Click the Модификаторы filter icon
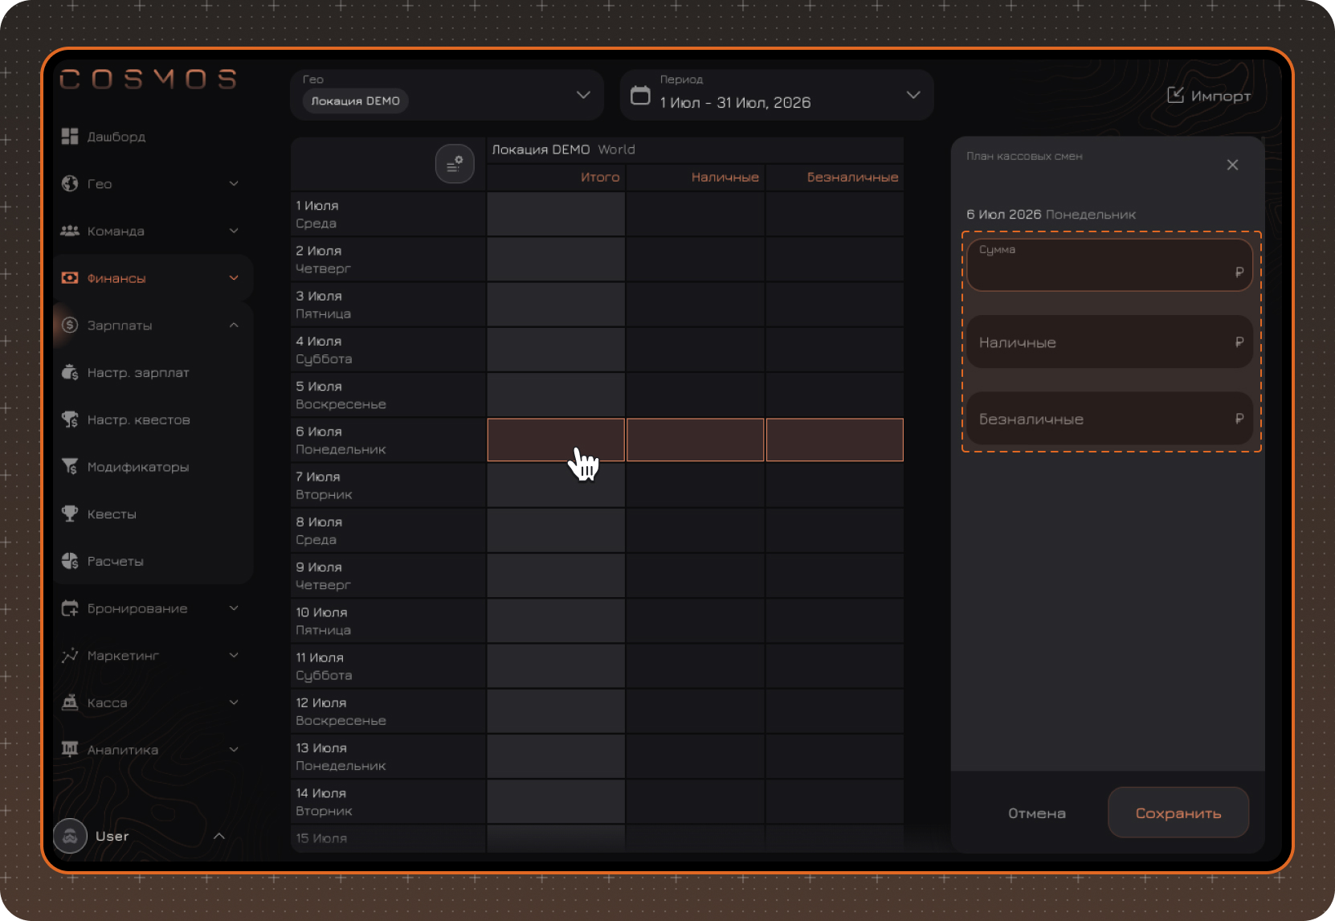The width and height of the screenshot is (1335, 921). coord(70,467)
